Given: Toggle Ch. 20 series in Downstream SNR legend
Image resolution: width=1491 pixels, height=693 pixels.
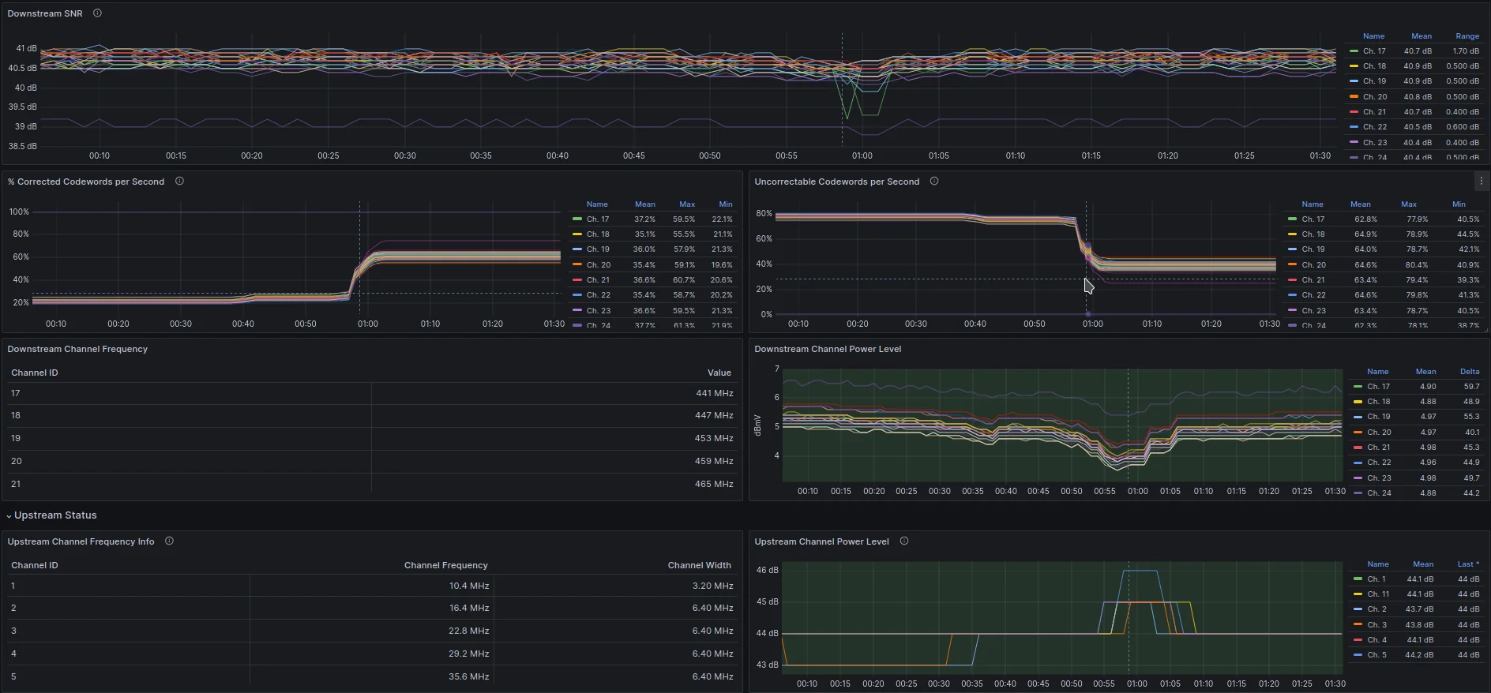Looking at the screenshot, I should click(1374, 97).
